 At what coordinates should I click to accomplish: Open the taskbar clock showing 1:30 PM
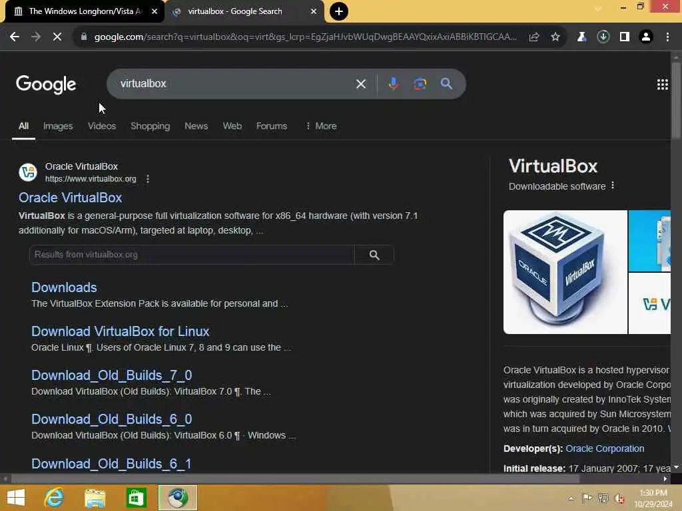tap(653, 498)
